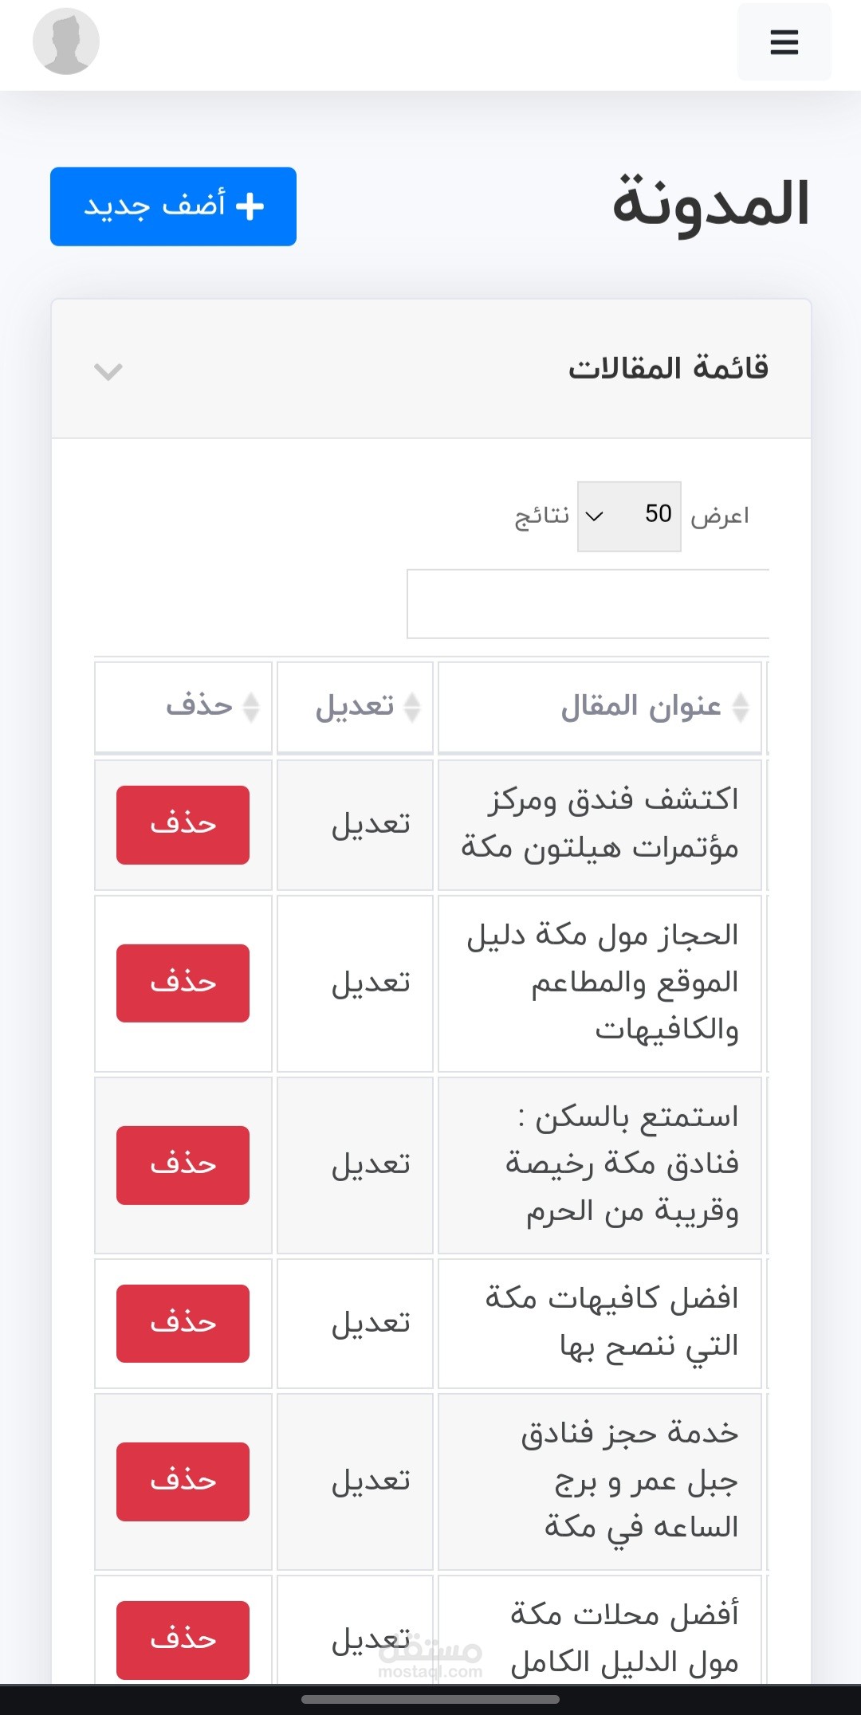This screenshot has height=1715, width=861.
Task: Edit the افضل كافيهات مكة article
Action: coord(371,1324)
